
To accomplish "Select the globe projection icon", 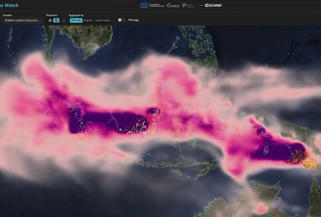I will (x=50, y=20).
